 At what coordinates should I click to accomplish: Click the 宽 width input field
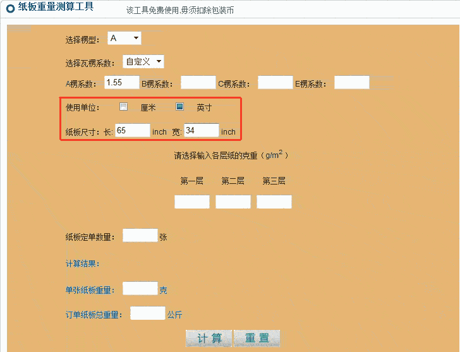click(x=201, y=131)
